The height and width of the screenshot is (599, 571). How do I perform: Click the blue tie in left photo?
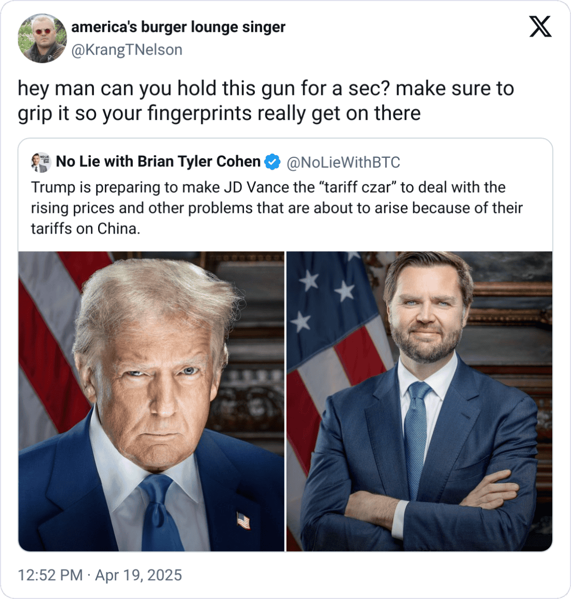point(160,512)
